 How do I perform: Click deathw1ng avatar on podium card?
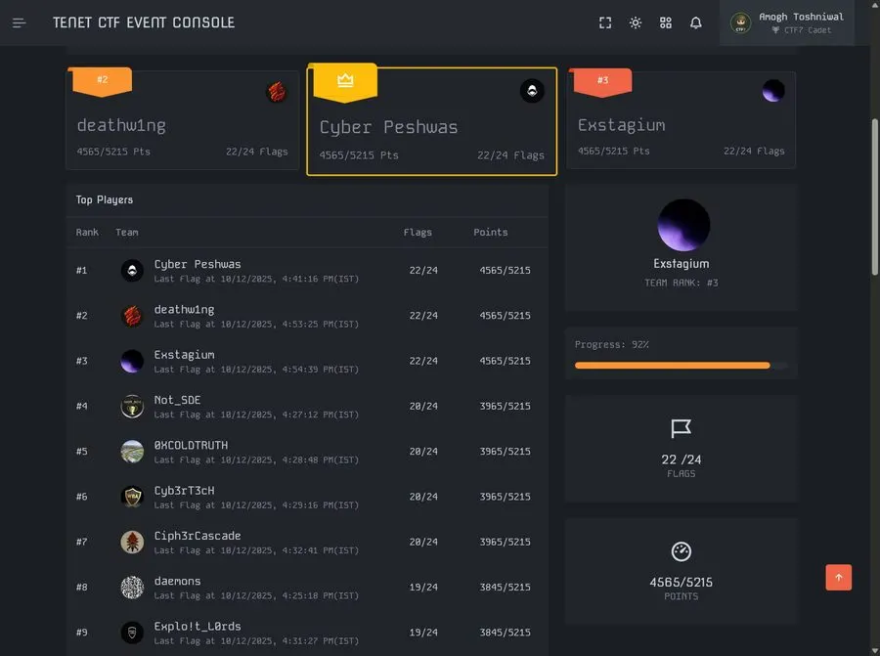[277, 92]
